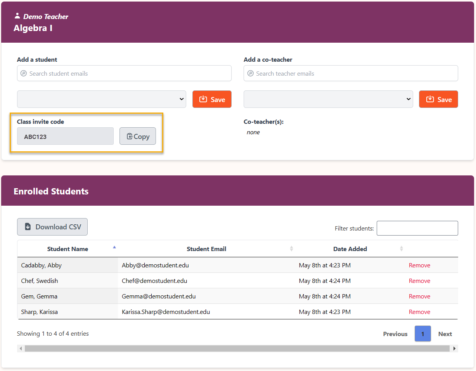The width and height of the screenshot is (476, 371).
Task: Select the Cadabby, Abby name cell
Action: click(68, 265)
